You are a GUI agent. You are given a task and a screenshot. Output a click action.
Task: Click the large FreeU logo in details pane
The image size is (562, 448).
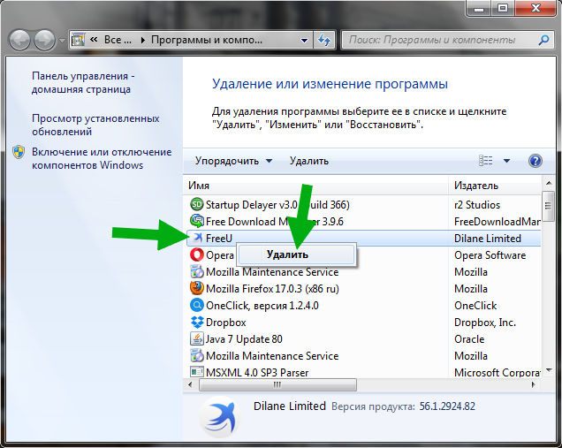click(221, 418)
